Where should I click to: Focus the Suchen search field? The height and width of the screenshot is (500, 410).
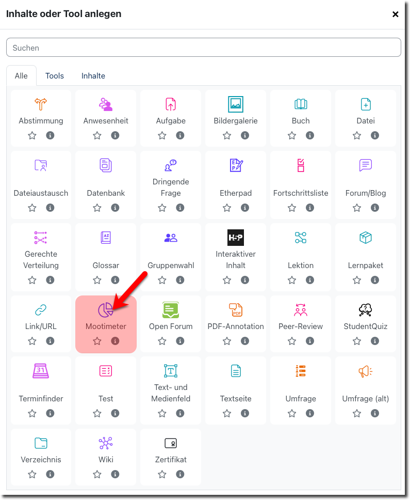pyautogui.click(x=204, y=48)
